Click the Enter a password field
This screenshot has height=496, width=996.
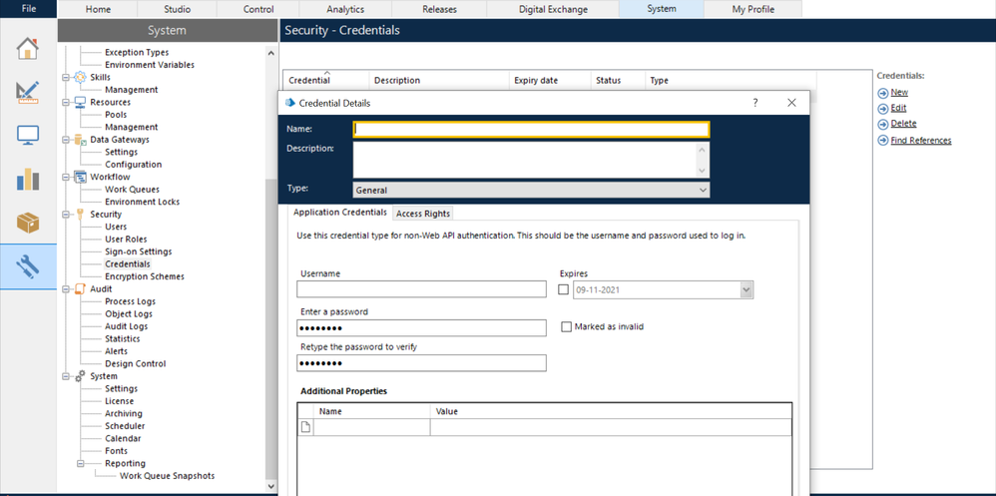coord(421,327)
